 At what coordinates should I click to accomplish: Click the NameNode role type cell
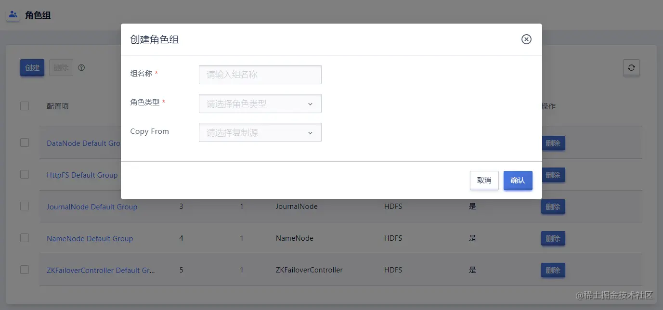[x=295, y=238]
